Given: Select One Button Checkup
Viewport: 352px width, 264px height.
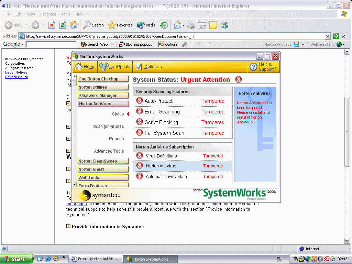Looking at the screenshot, I should (103, 79).
